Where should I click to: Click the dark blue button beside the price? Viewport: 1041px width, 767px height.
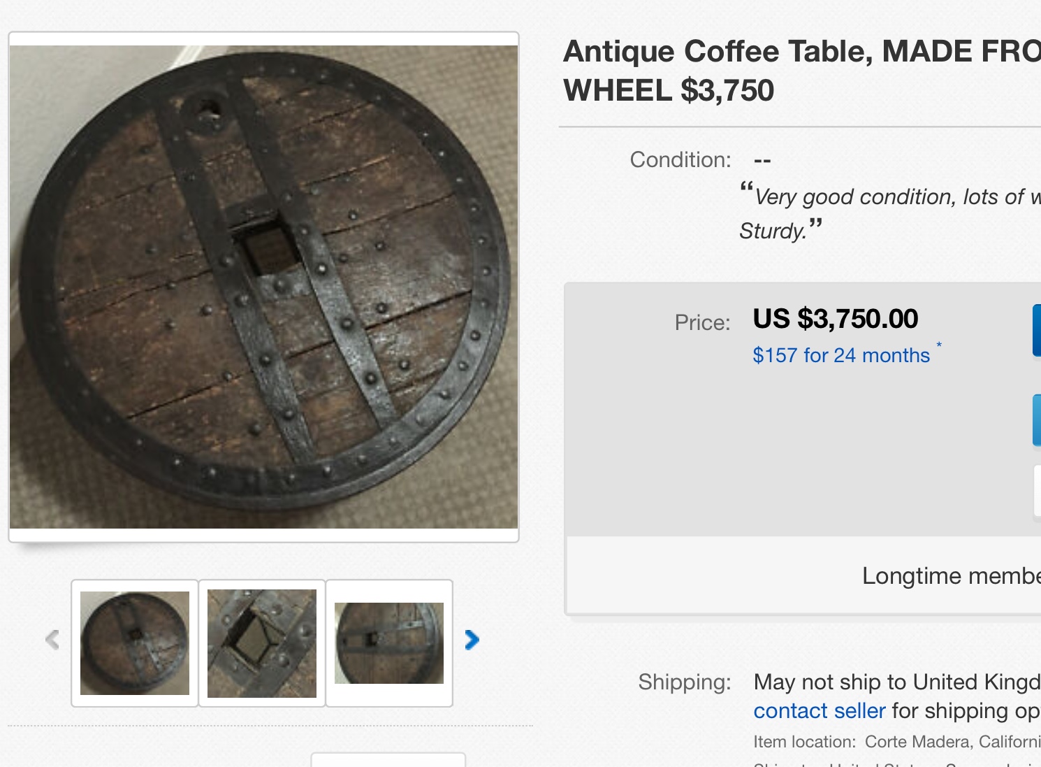1037,330
